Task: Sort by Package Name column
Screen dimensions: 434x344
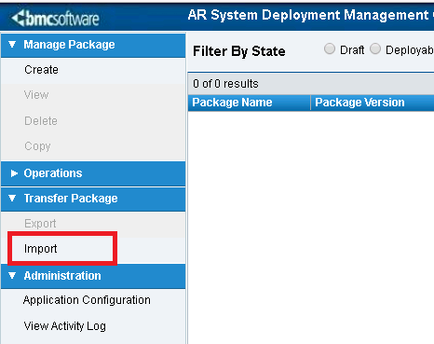Action: [x=249, y=103]
